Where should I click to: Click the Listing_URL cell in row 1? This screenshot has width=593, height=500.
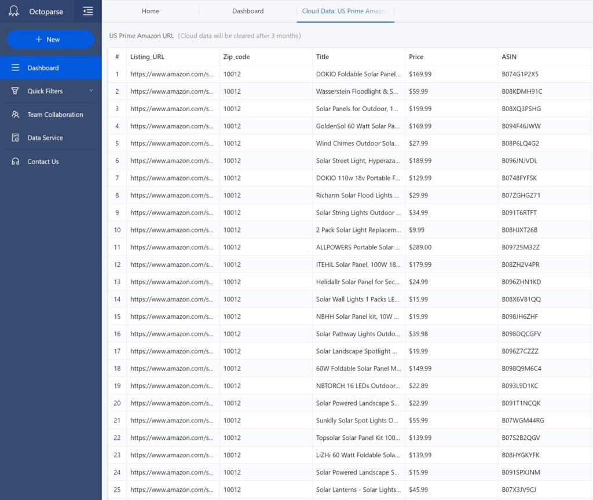tap(172, 74)
